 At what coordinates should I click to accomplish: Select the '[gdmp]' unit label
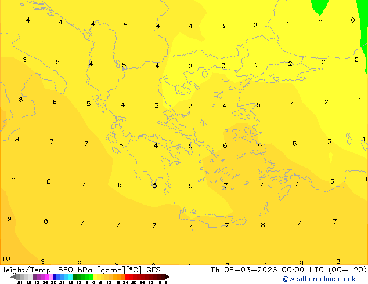pos(111,270)
